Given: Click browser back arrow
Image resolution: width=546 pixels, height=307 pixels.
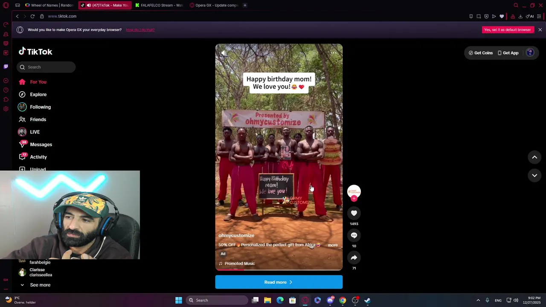Looking at the screenshot, I should pyautogui.click(x=17, y=16).
